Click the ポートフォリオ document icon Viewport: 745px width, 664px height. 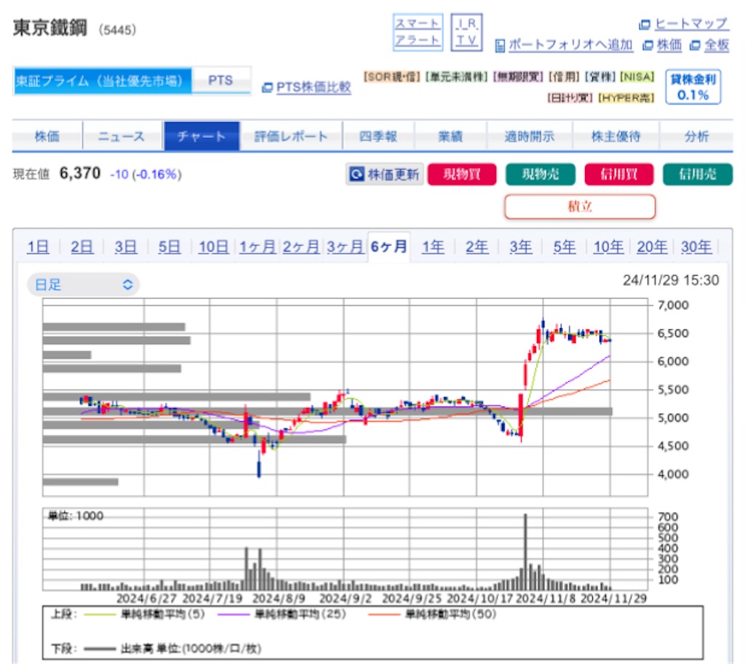[499, 46]
